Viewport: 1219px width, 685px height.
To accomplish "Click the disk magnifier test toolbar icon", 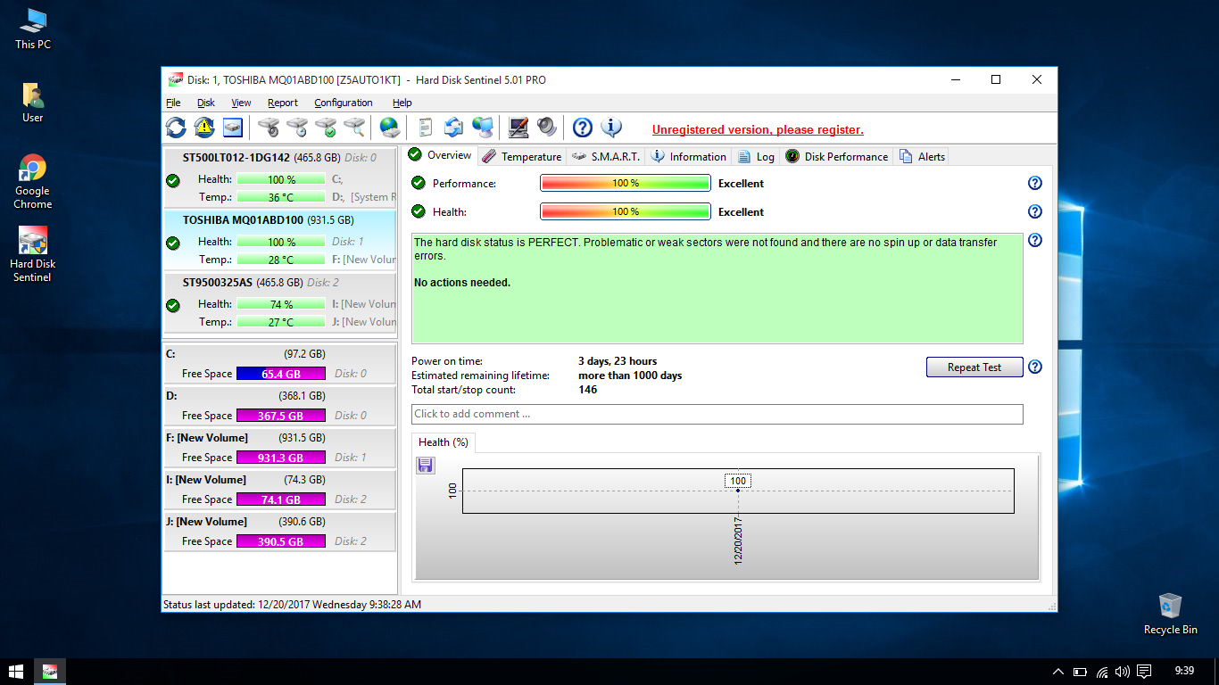I will pos(354,128).
